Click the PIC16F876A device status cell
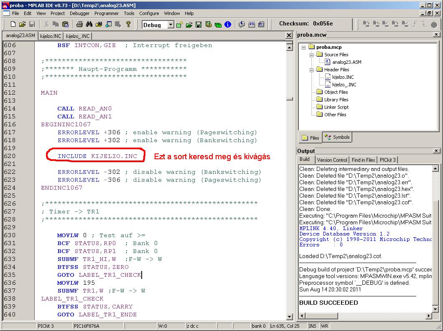Viewport: 443px width, 331px height. click(98, 326)
